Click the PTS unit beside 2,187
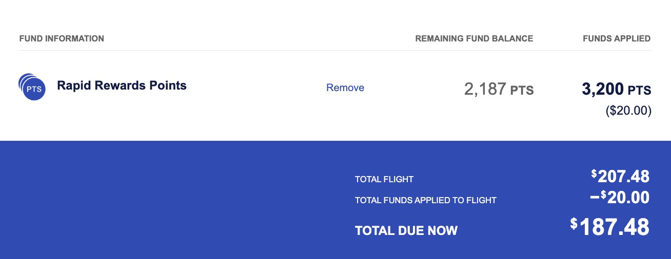 pyautogui.click(x=522, y=91)
